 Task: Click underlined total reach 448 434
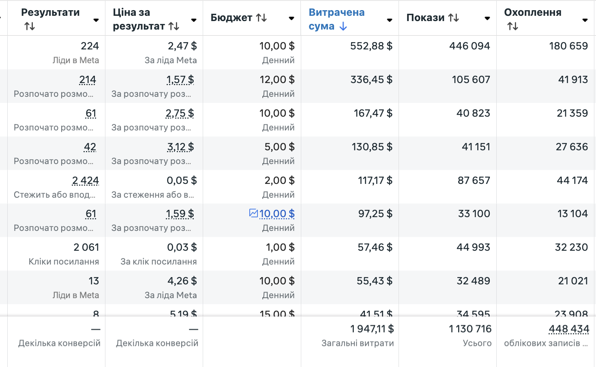[x=569, y=329]
